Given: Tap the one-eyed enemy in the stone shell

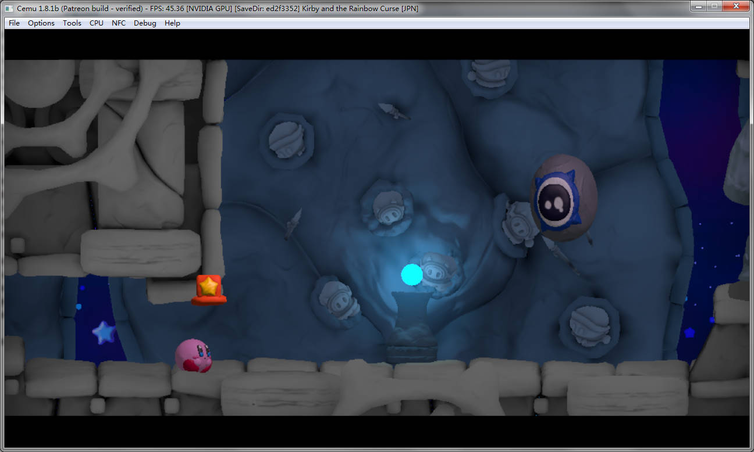Looking at the screenshot, I should pyautogui.click(x=563, y=199).
